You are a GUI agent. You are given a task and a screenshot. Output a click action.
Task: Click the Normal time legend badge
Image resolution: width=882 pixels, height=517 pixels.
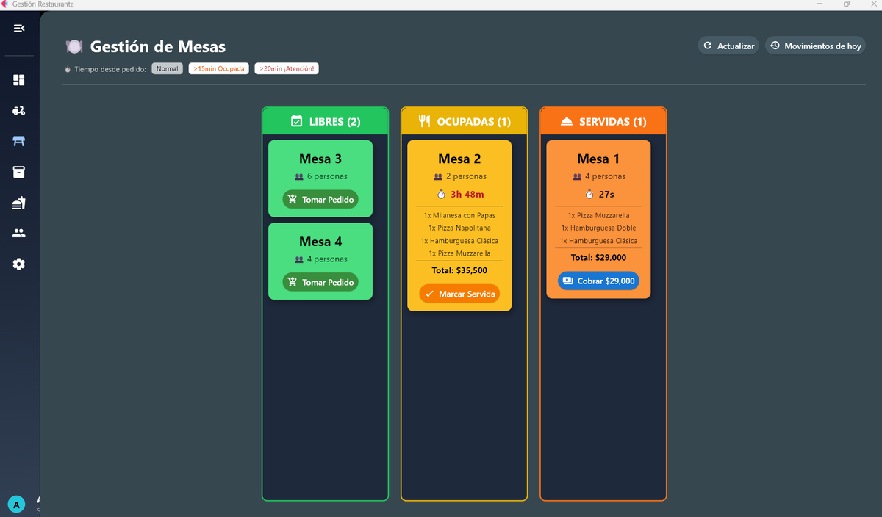pos(167,69)
